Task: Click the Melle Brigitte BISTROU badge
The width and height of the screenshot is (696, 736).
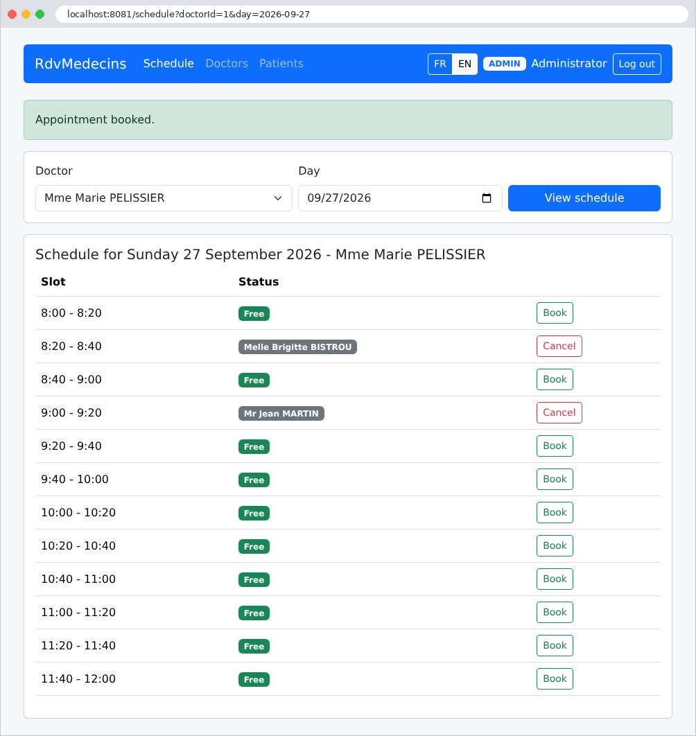Action: pos(298,347)
